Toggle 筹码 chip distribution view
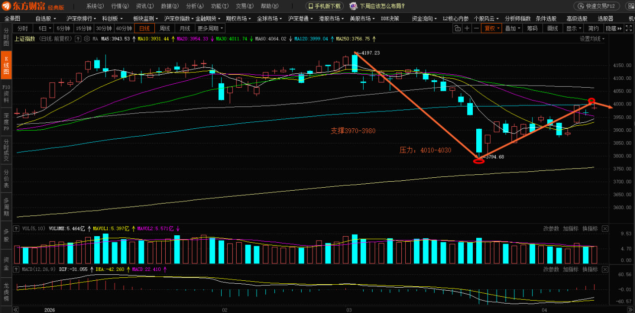635x313 pixels. pos(532,28)
